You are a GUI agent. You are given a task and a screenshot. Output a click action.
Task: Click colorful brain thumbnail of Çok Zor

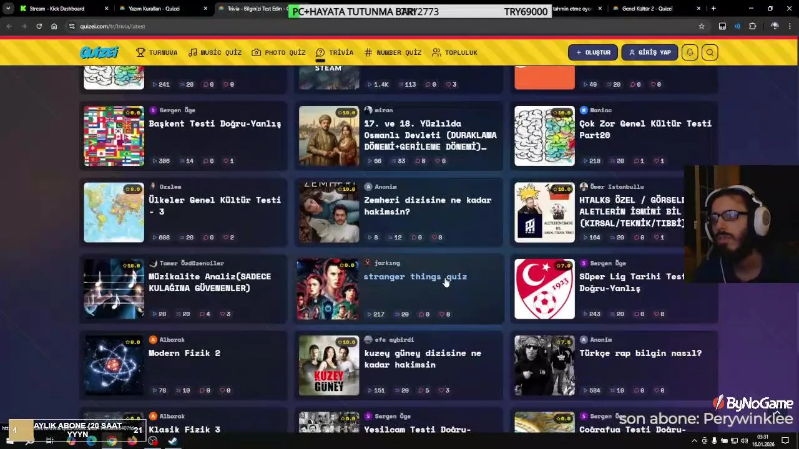pos(544,136)
